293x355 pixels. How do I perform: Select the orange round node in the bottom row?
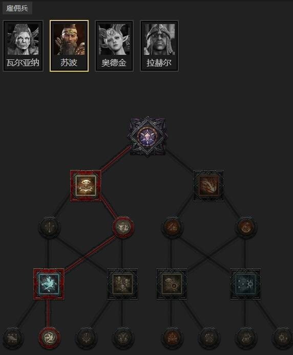pyautogui.click(x=172, y=338)
